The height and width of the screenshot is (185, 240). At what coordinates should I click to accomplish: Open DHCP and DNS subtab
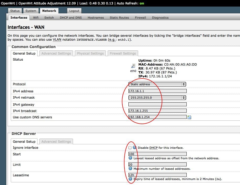tap(71, 18)
